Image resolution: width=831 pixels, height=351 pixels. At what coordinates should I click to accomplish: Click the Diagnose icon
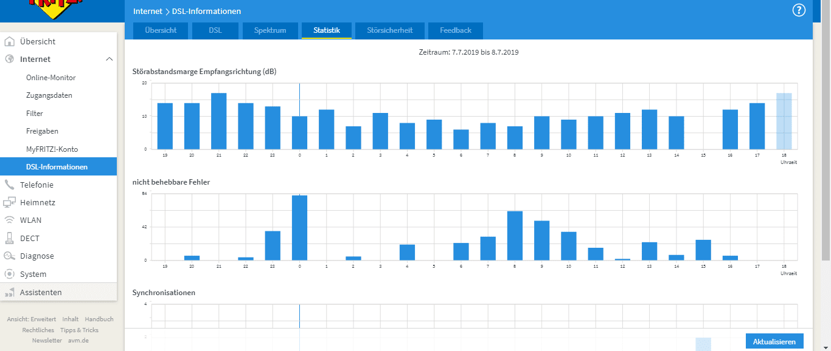(x=9, y=256)
